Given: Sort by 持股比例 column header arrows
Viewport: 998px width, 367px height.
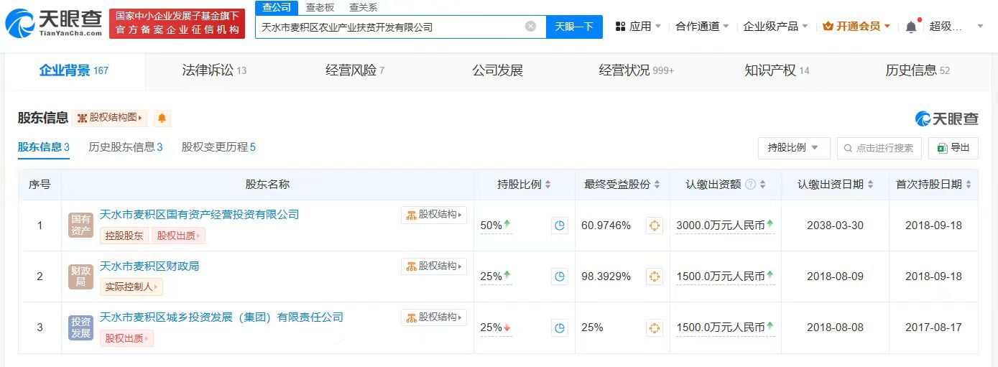Looking at the screenshot, I should (x=547, y=185).
